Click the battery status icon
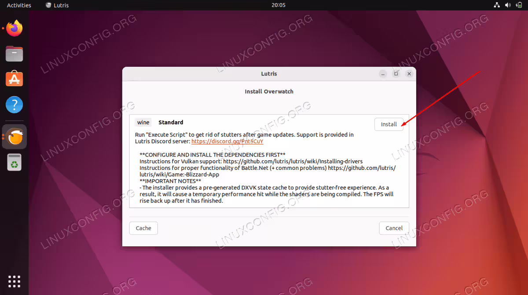528x295 pixels. pyautogui.click(x=519, y=5)
